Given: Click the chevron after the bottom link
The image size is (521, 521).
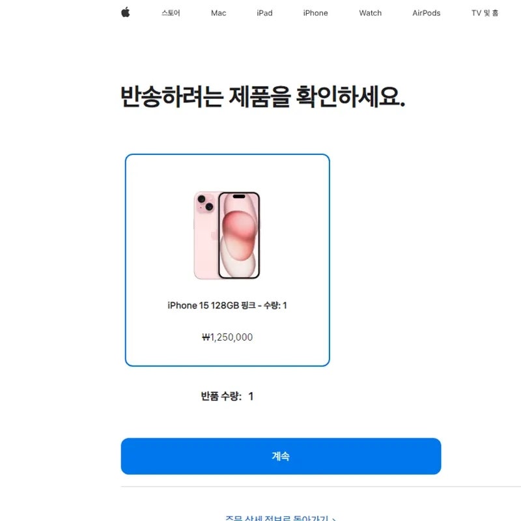Looking at the screenshot, I should (x=333, y=518).
